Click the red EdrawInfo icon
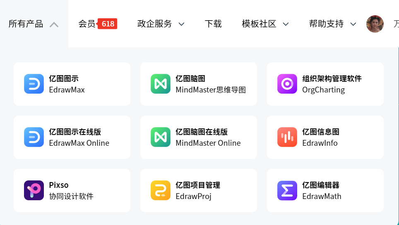 tap(287, 137)
